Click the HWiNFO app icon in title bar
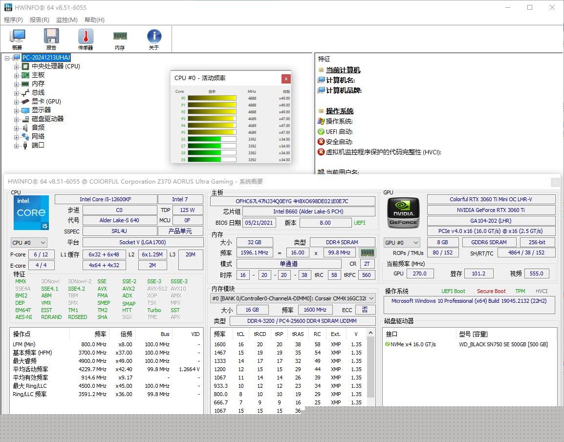Screen dimensions: 564x442 [x=8, y=7]
